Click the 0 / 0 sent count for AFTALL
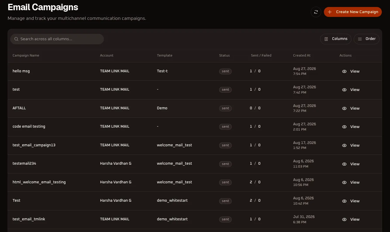The width and height of the screenshot is (390, 232). coord(255,108)
